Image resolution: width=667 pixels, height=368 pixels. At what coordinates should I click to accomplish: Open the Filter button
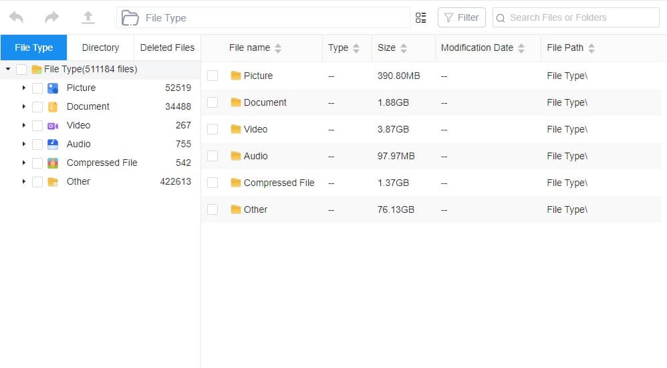[461, 18]
